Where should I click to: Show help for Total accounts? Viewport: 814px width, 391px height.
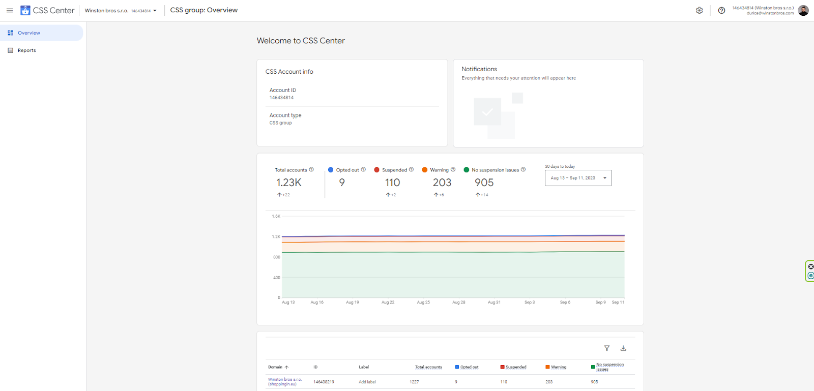coord(311,169)
